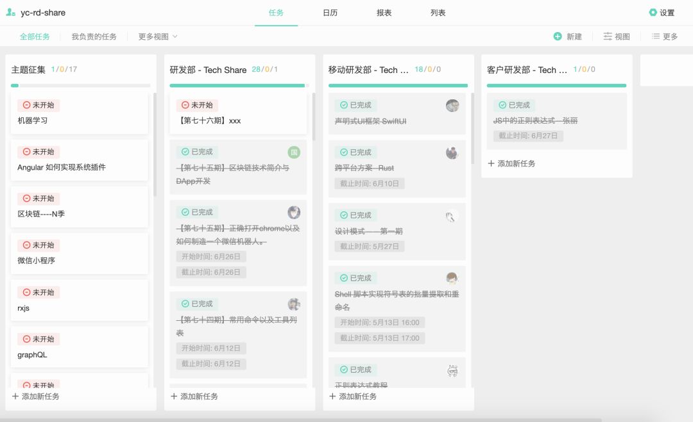Image resolution: width=693 pixels, height=422 pixels.
Task: Open settings via the gear icon
Action: (653, 12)
